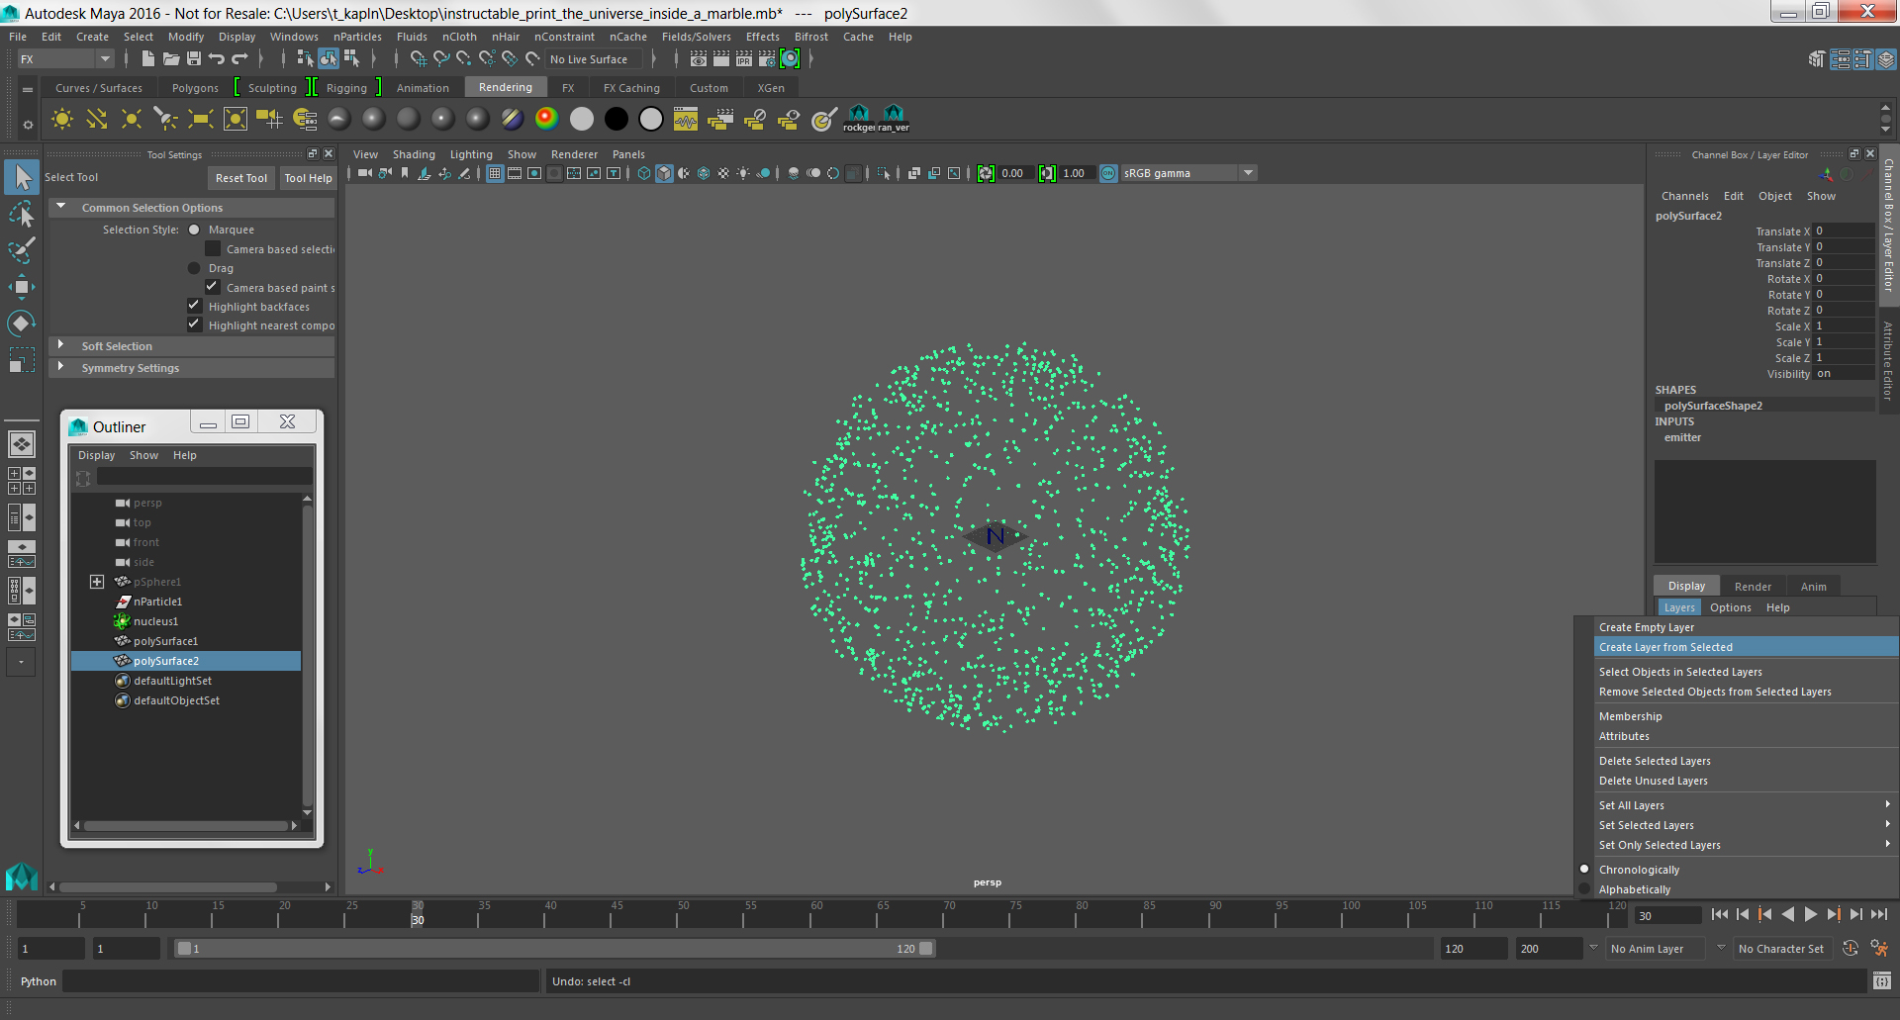Open the nParticles menu

(x=357, y=37)
